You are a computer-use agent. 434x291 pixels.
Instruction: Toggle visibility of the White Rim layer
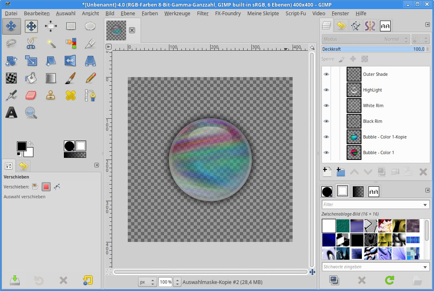326,106
